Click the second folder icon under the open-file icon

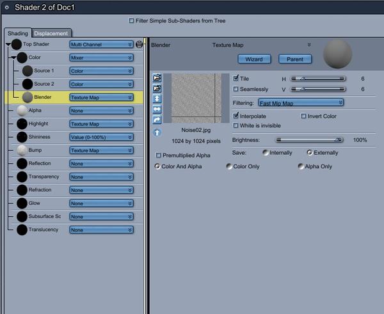pos(157,88)
